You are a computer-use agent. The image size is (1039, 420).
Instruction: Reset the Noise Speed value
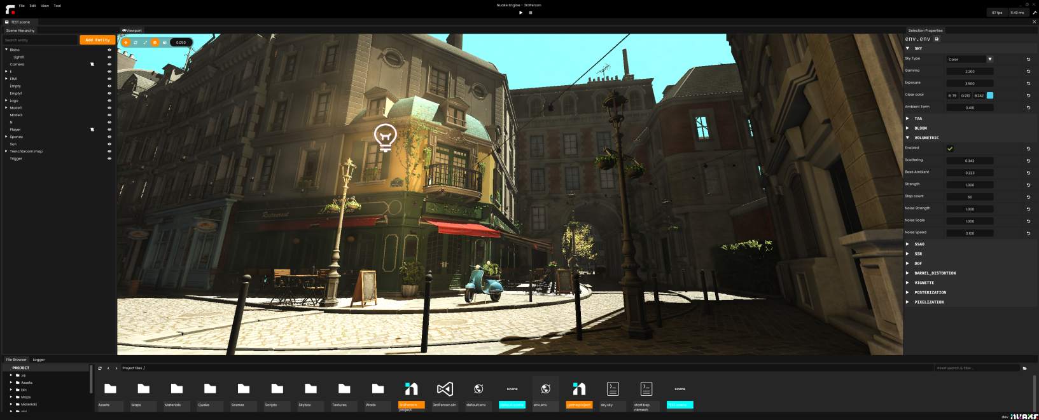point(1028,233)
